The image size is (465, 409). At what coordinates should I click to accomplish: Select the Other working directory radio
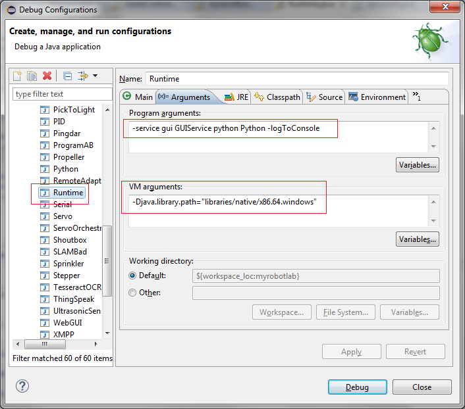click(134, 293)
